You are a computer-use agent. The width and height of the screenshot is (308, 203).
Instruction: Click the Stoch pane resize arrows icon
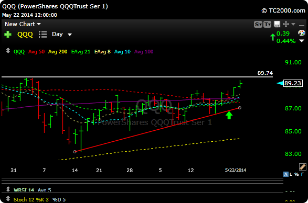coord(8,199)
